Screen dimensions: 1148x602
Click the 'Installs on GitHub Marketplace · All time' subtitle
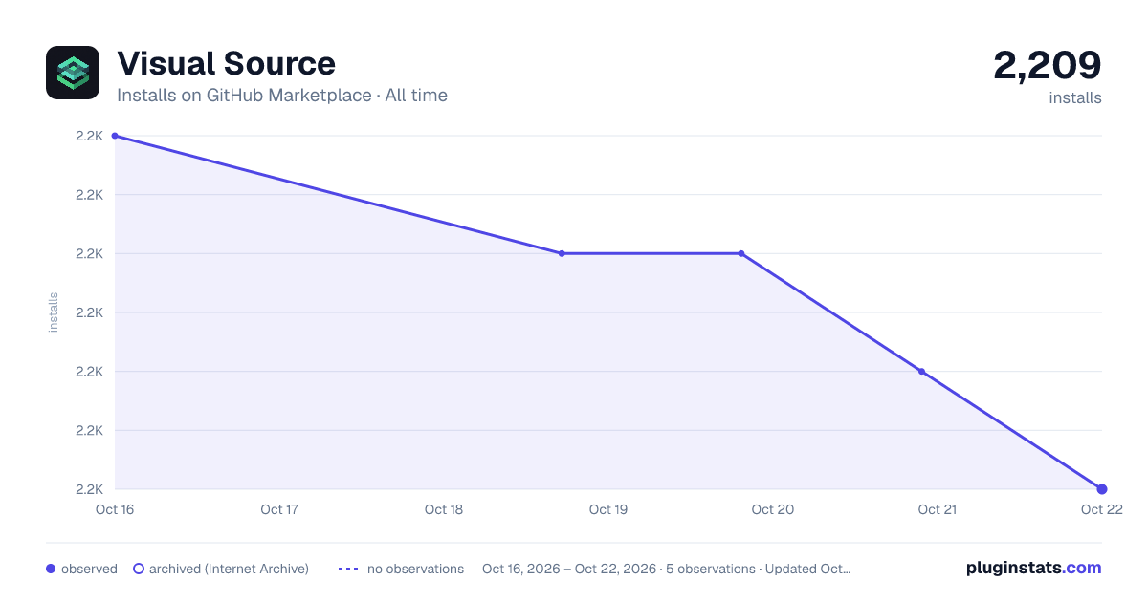pos(282,96)
